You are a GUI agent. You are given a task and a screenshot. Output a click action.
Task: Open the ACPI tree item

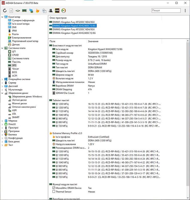(15, 76)
